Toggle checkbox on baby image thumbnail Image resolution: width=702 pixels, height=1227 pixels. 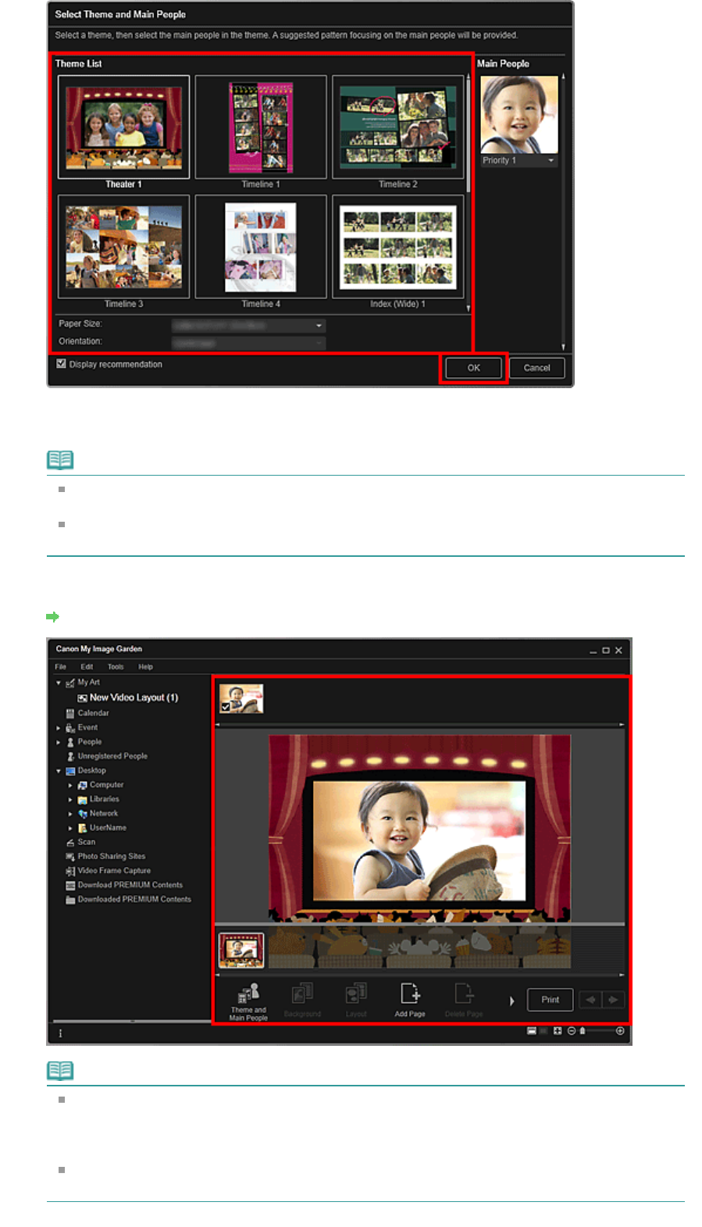pos(226,707)
